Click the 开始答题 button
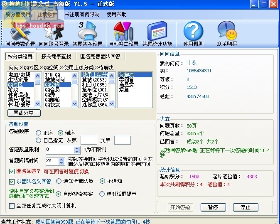The width and height of the screenshot is (280, 224). pyautogui.click(x=180, y=207)
